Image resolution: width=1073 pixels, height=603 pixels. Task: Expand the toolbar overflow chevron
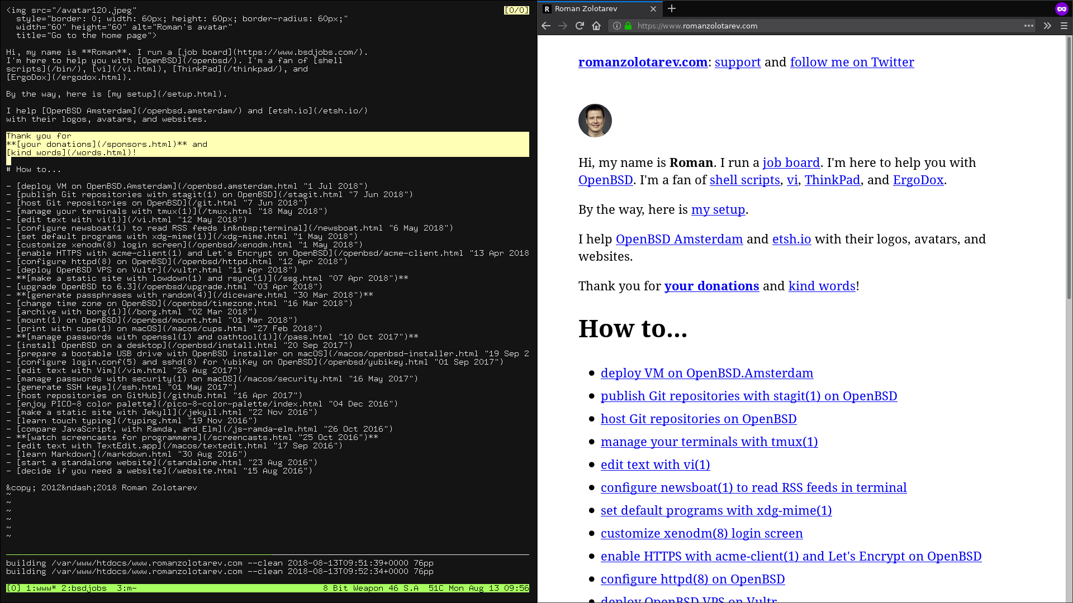click(1047, 26)
